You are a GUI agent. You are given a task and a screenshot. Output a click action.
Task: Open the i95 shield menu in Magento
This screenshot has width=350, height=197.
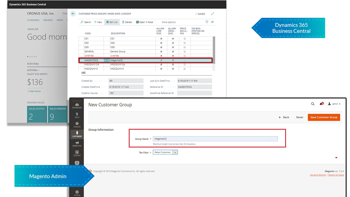pos(77,163)
